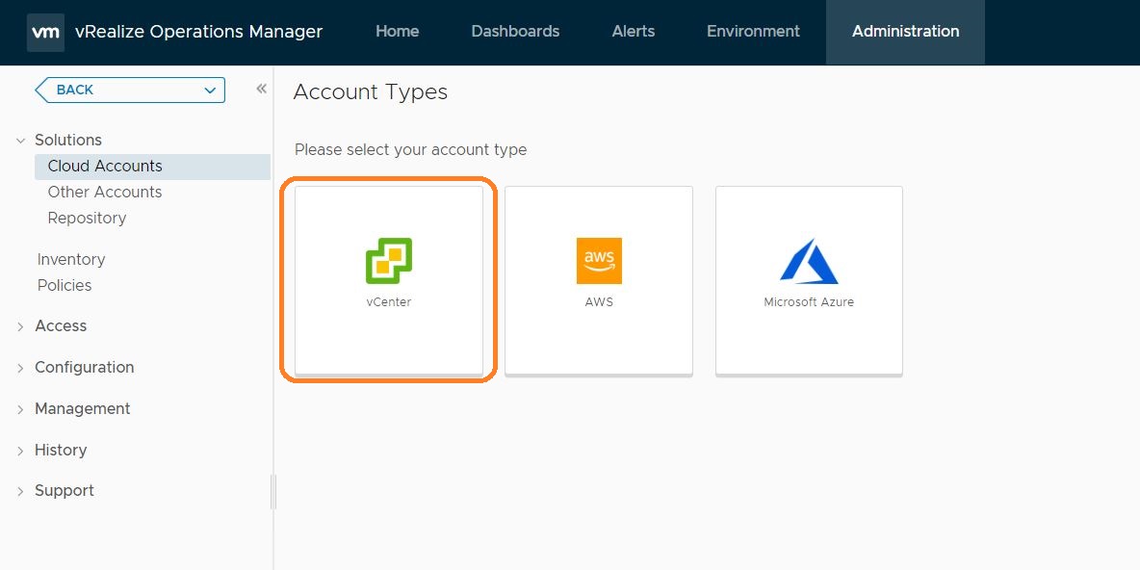Open the Administration section from the top navigation
Viewport: 1140px width, 570px height.
coord(904,31)
